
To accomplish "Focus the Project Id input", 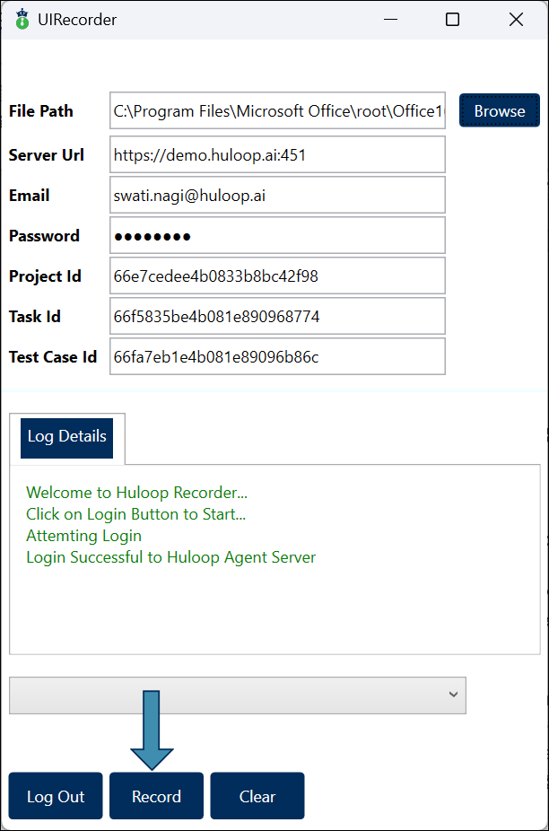I will 277,276.
